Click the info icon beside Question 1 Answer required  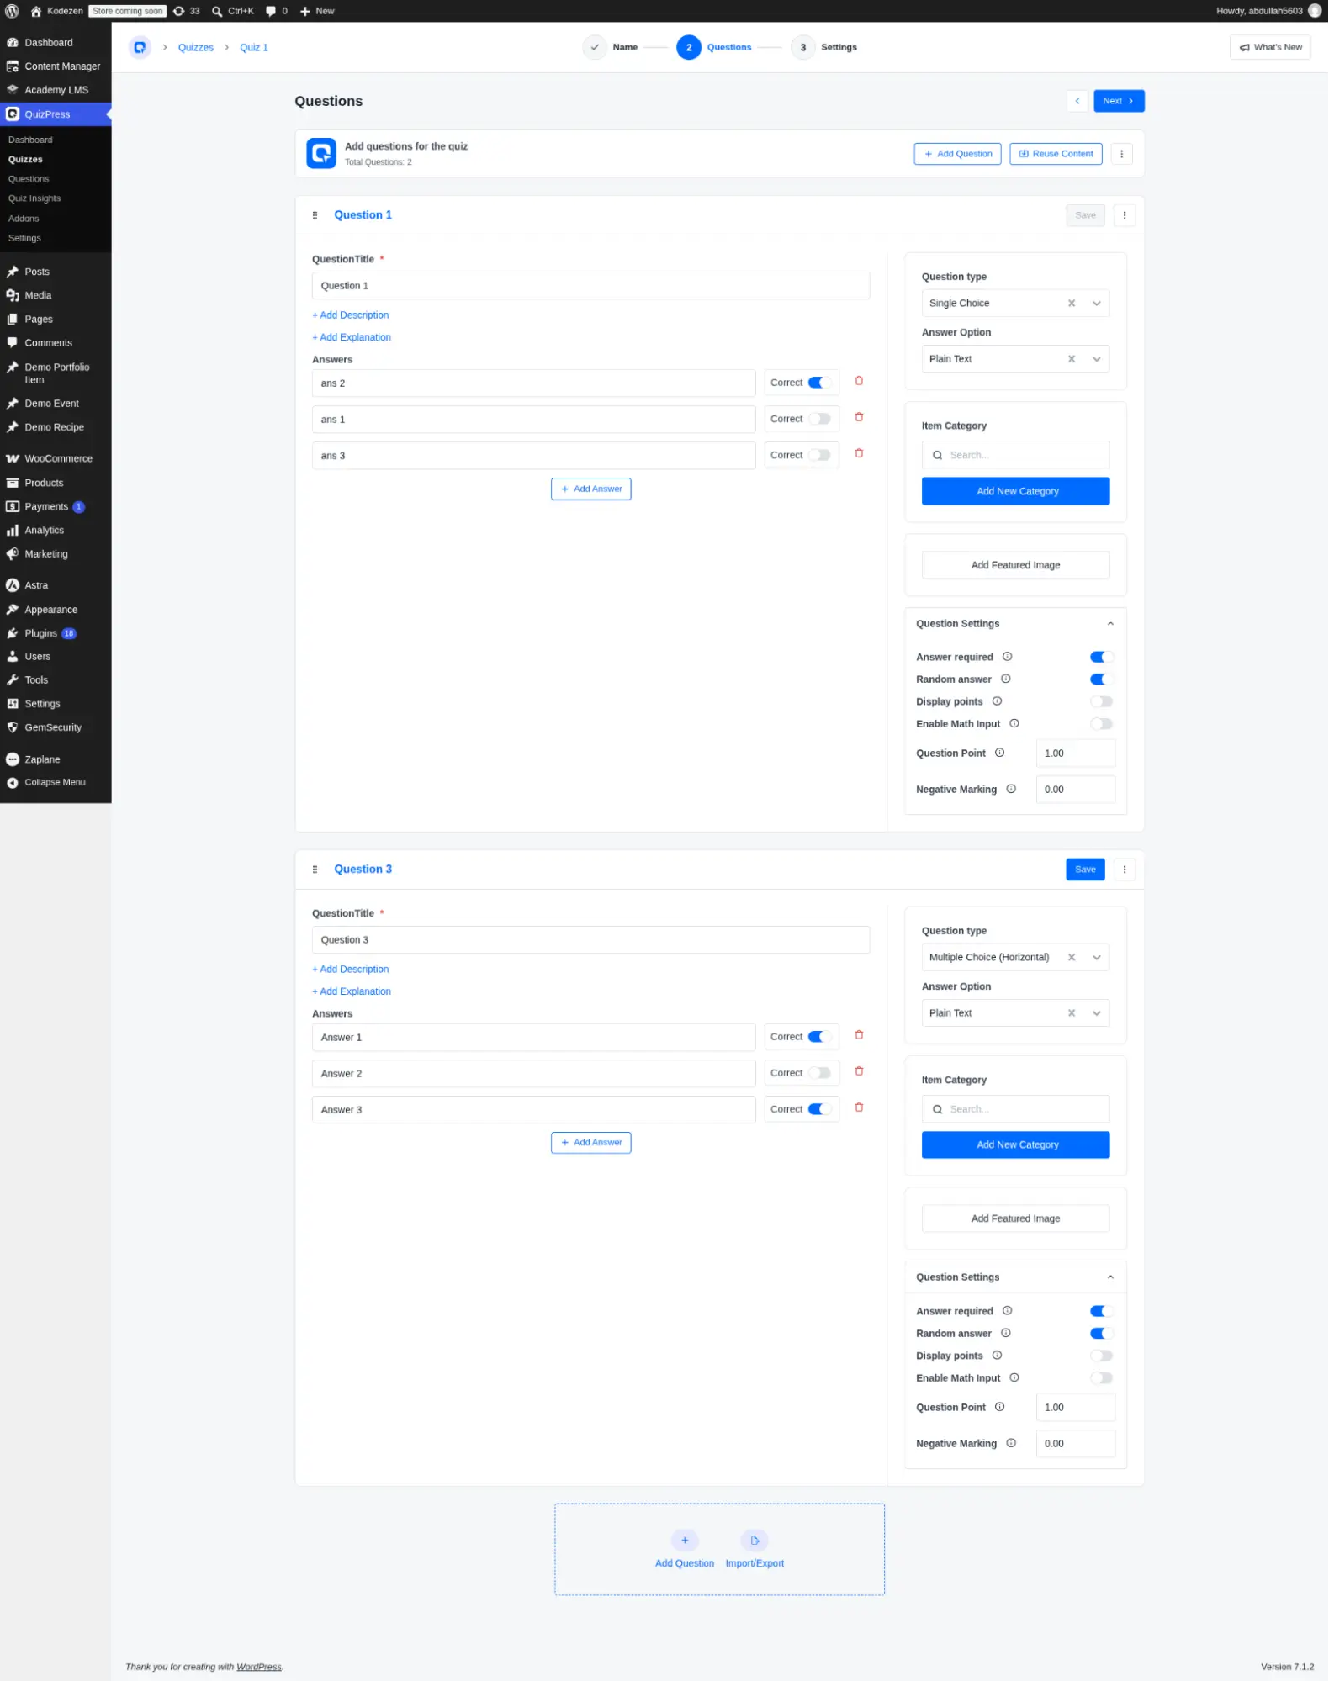[x=1007, y=657]
